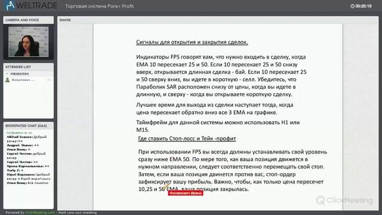Click the 'PRESENTERS' group label
382x215 pixels.
(20, 73)
